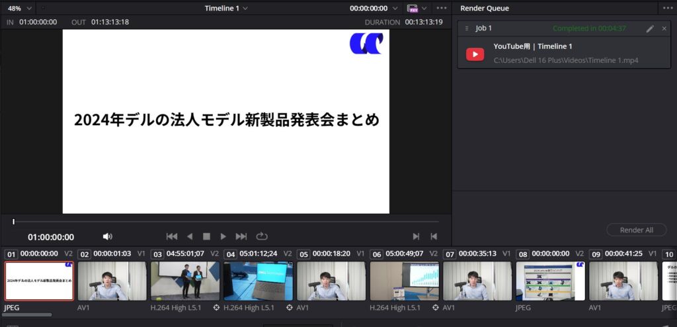Click clip 02 timecode 00:00:01:03
The image size is (677, 327).
pos(112,254)
